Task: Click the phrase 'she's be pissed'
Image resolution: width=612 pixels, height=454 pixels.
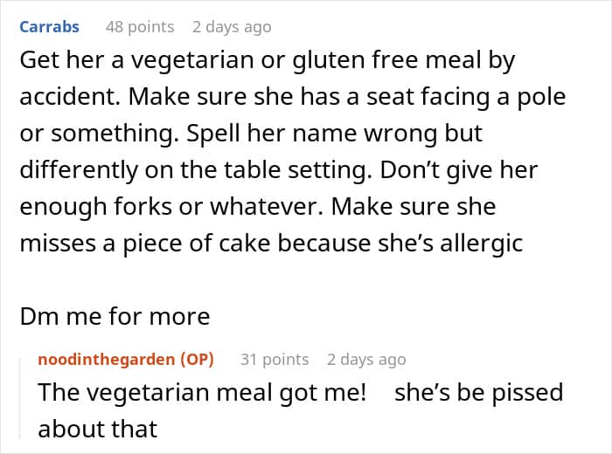Action: click(479, 392)
